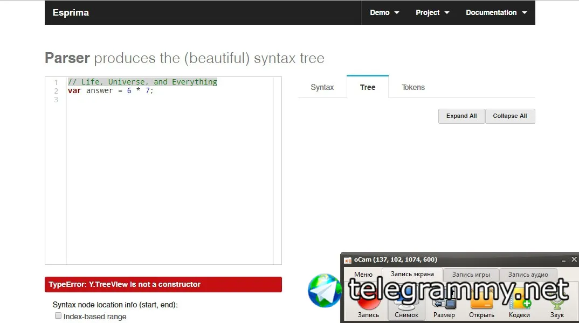Minimize the oCam window
579x323 pixels.
563,260
